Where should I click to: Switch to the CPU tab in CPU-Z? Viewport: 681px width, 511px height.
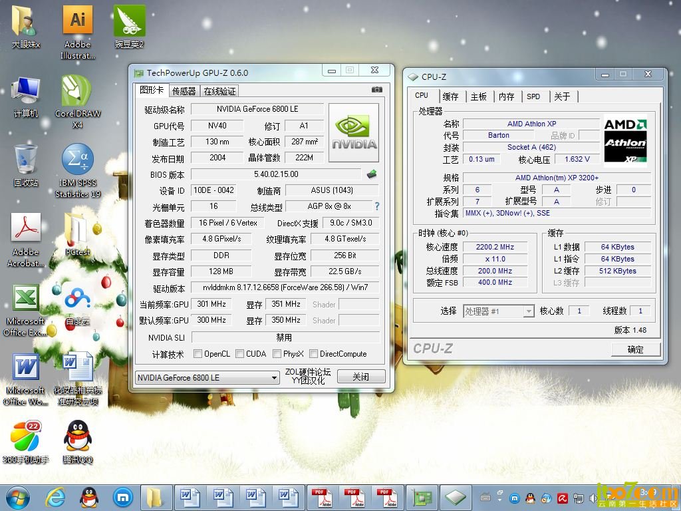[422, 96]
